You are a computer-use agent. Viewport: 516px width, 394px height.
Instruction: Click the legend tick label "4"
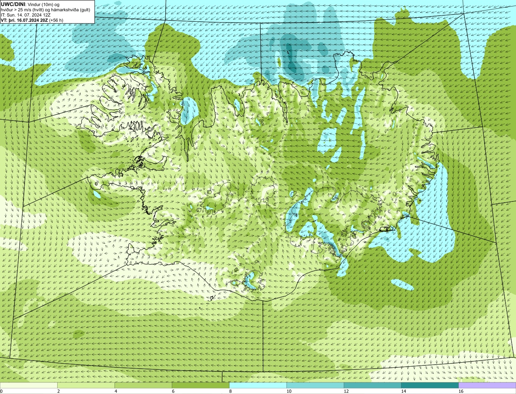116,391
